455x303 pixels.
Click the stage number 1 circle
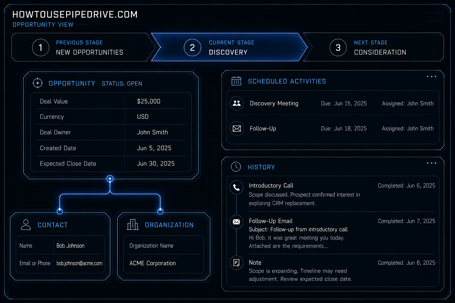coord(41,47)
